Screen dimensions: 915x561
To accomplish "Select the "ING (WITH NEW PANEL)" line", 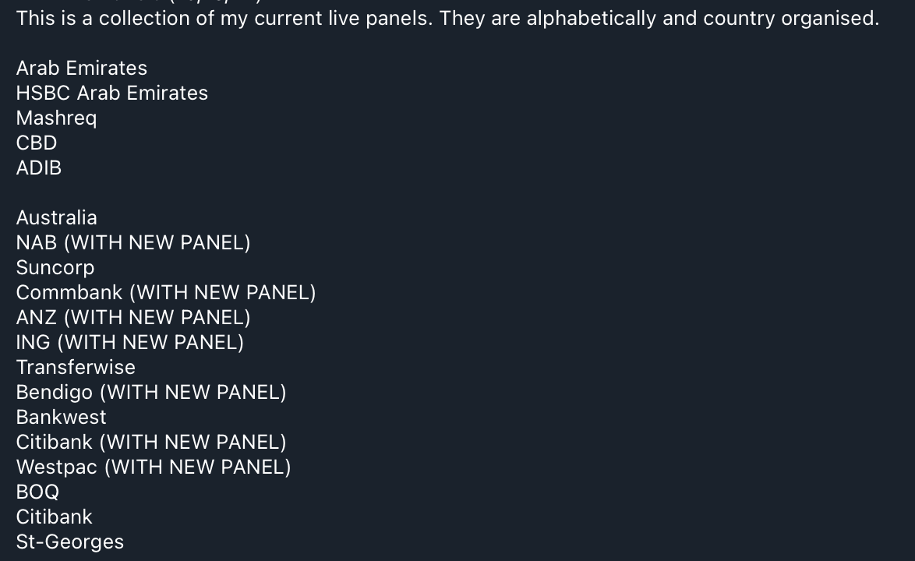I will click(130, 342).
